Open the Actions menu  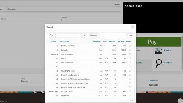(94, 35)
